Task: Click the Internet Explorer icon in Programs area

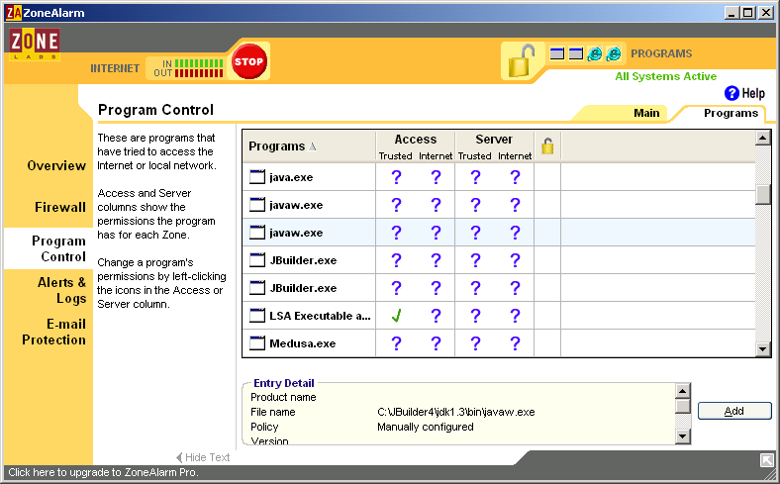Action: [595, 53]
